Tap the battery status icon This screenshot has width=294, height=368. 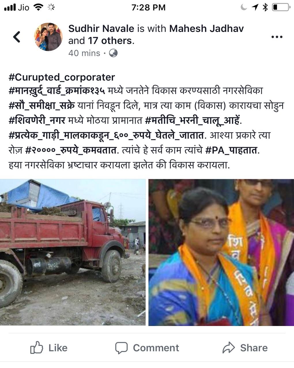[281, 7]
